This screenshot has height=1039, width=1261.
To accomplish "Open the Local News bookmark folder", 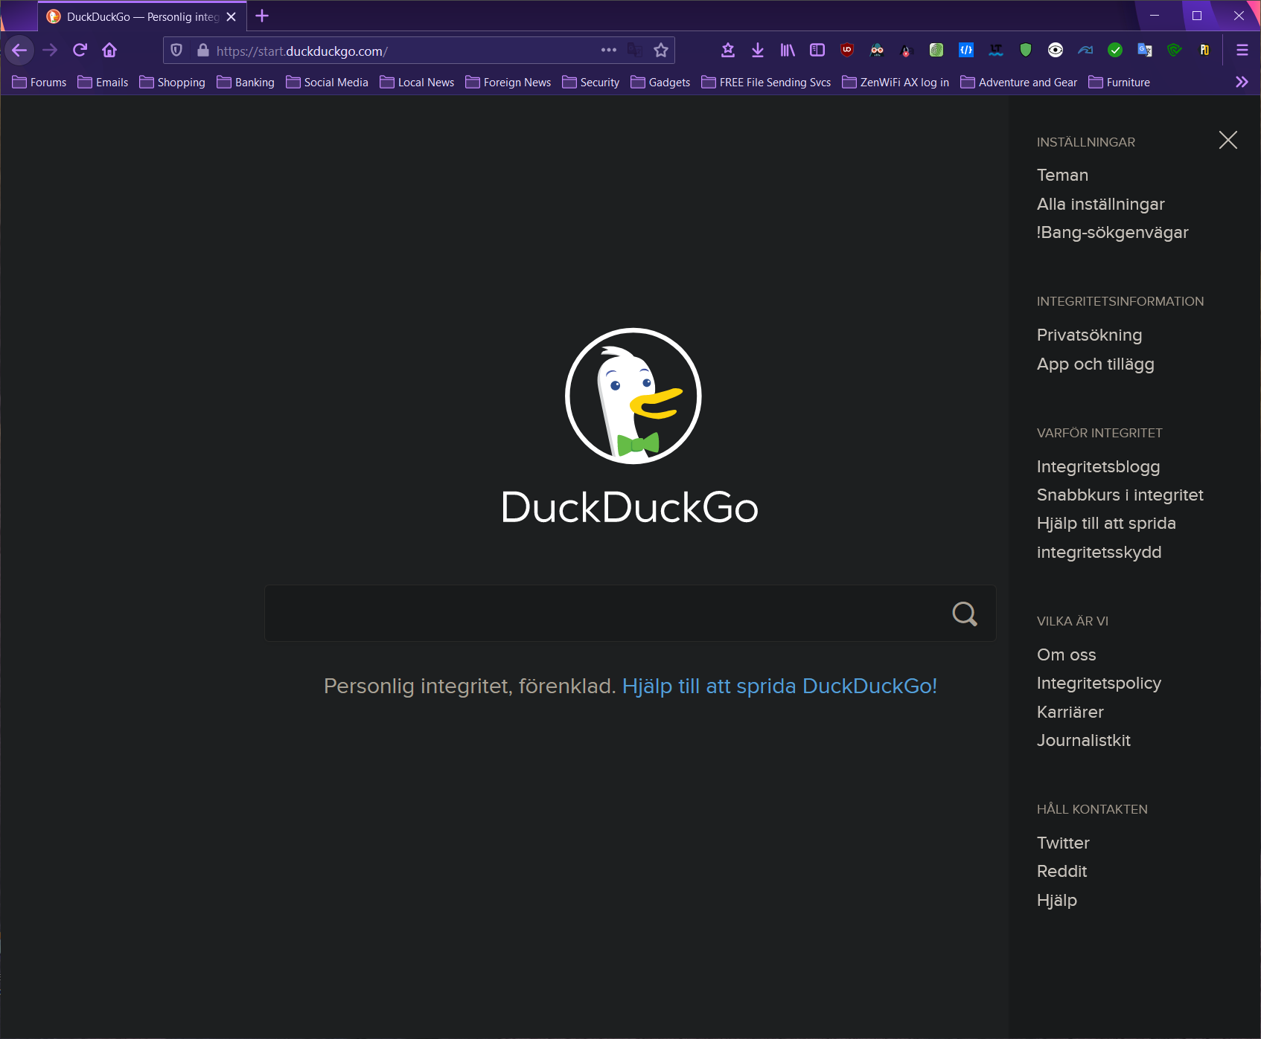I will coord(417,83).
